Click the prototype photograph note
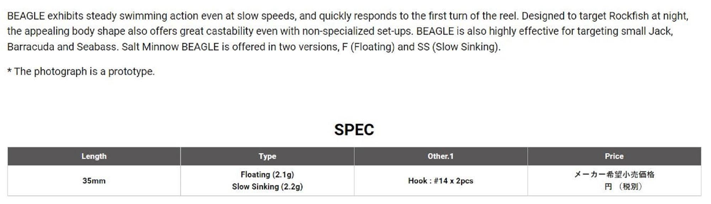 click(81, 71)
